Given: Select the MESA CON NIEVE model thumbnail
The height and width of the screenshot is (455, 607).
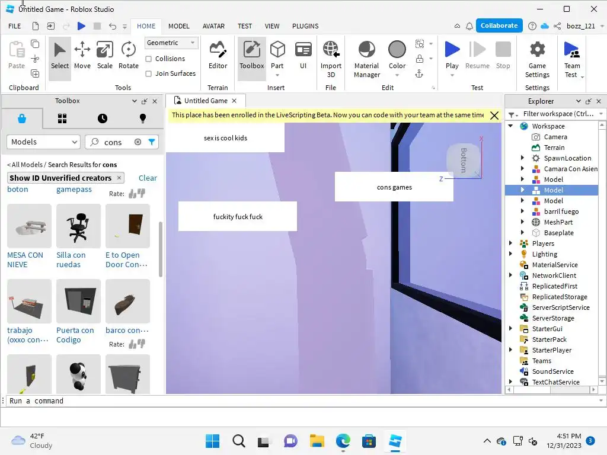Looking at the screenshot, I should (x=29, y=226).
